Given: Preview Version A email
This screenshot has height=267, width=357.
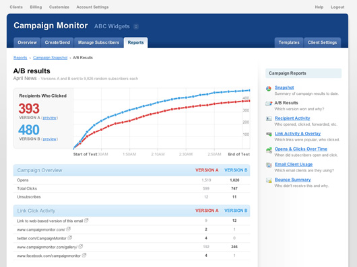Looking at the screenshot, I should pos(50,118).
